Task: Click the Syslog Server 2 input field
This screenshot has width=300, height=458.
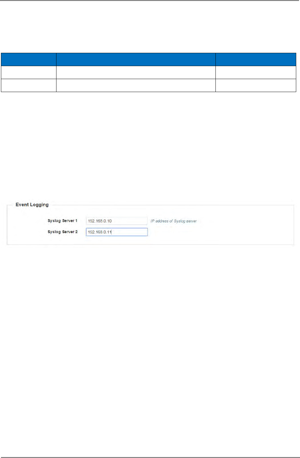Action: pos(117,232)
